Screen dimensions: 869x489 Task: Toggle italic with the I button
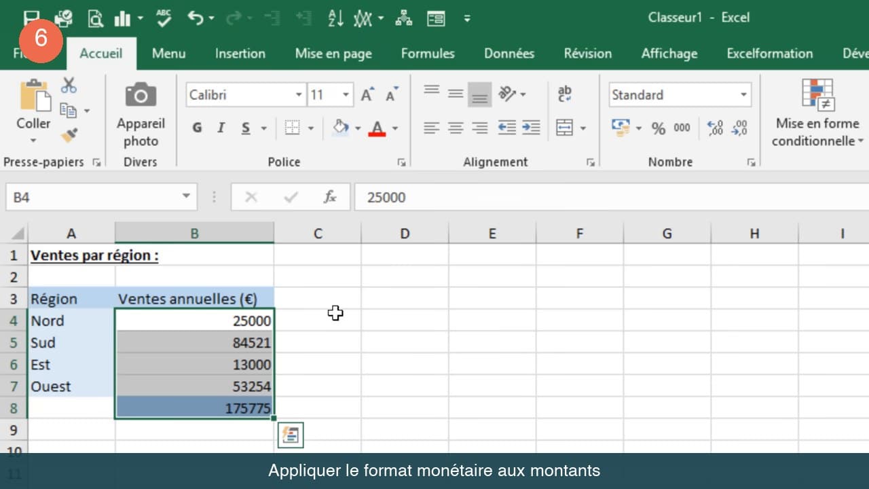pos(221,128)
